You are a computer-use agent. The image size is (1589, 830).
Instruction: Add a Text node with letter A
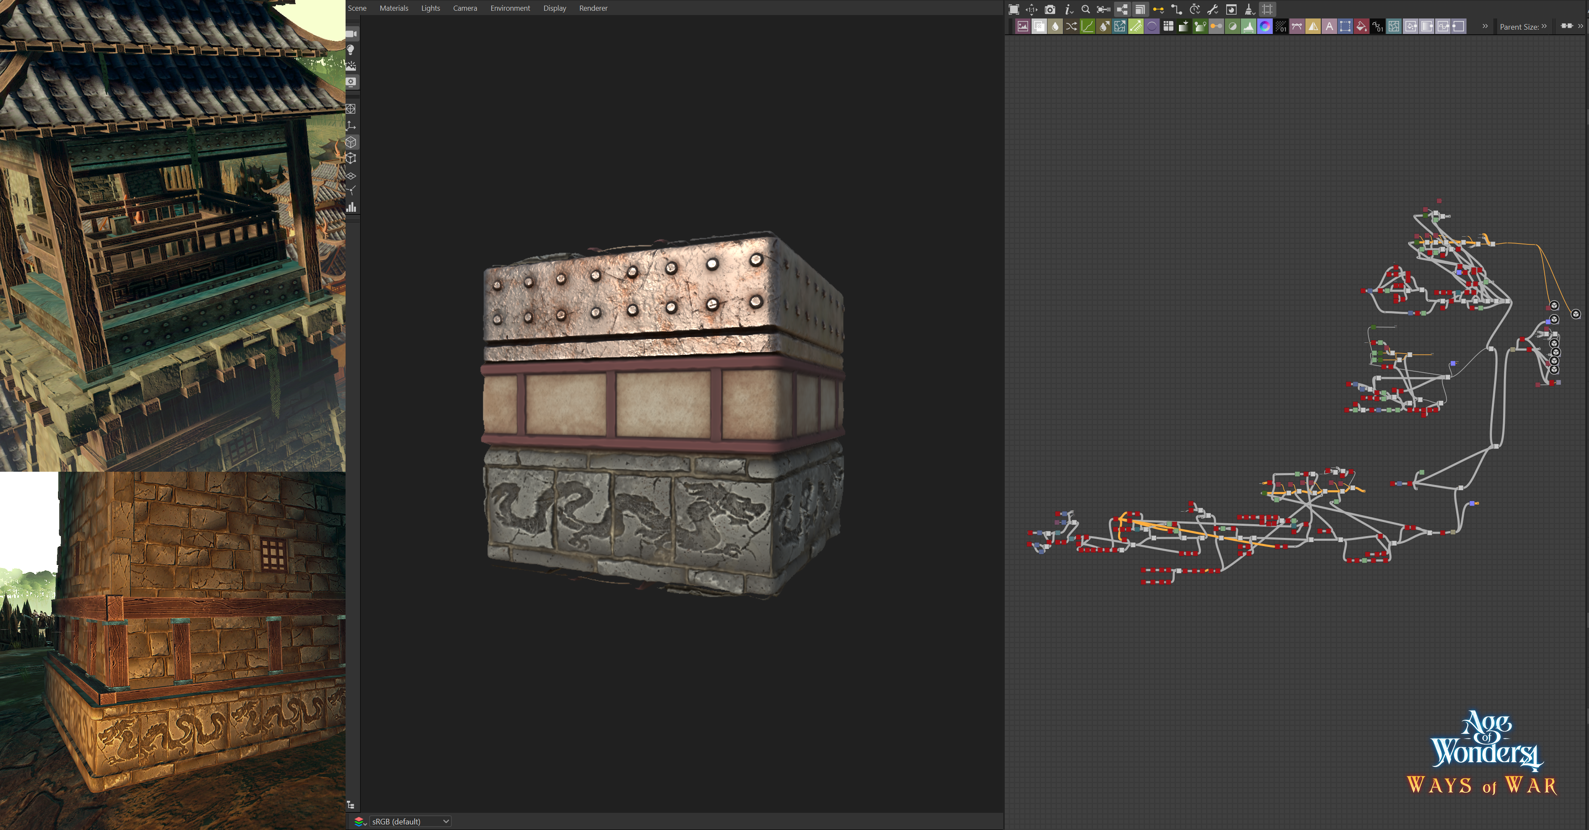tap(1329, 27)
